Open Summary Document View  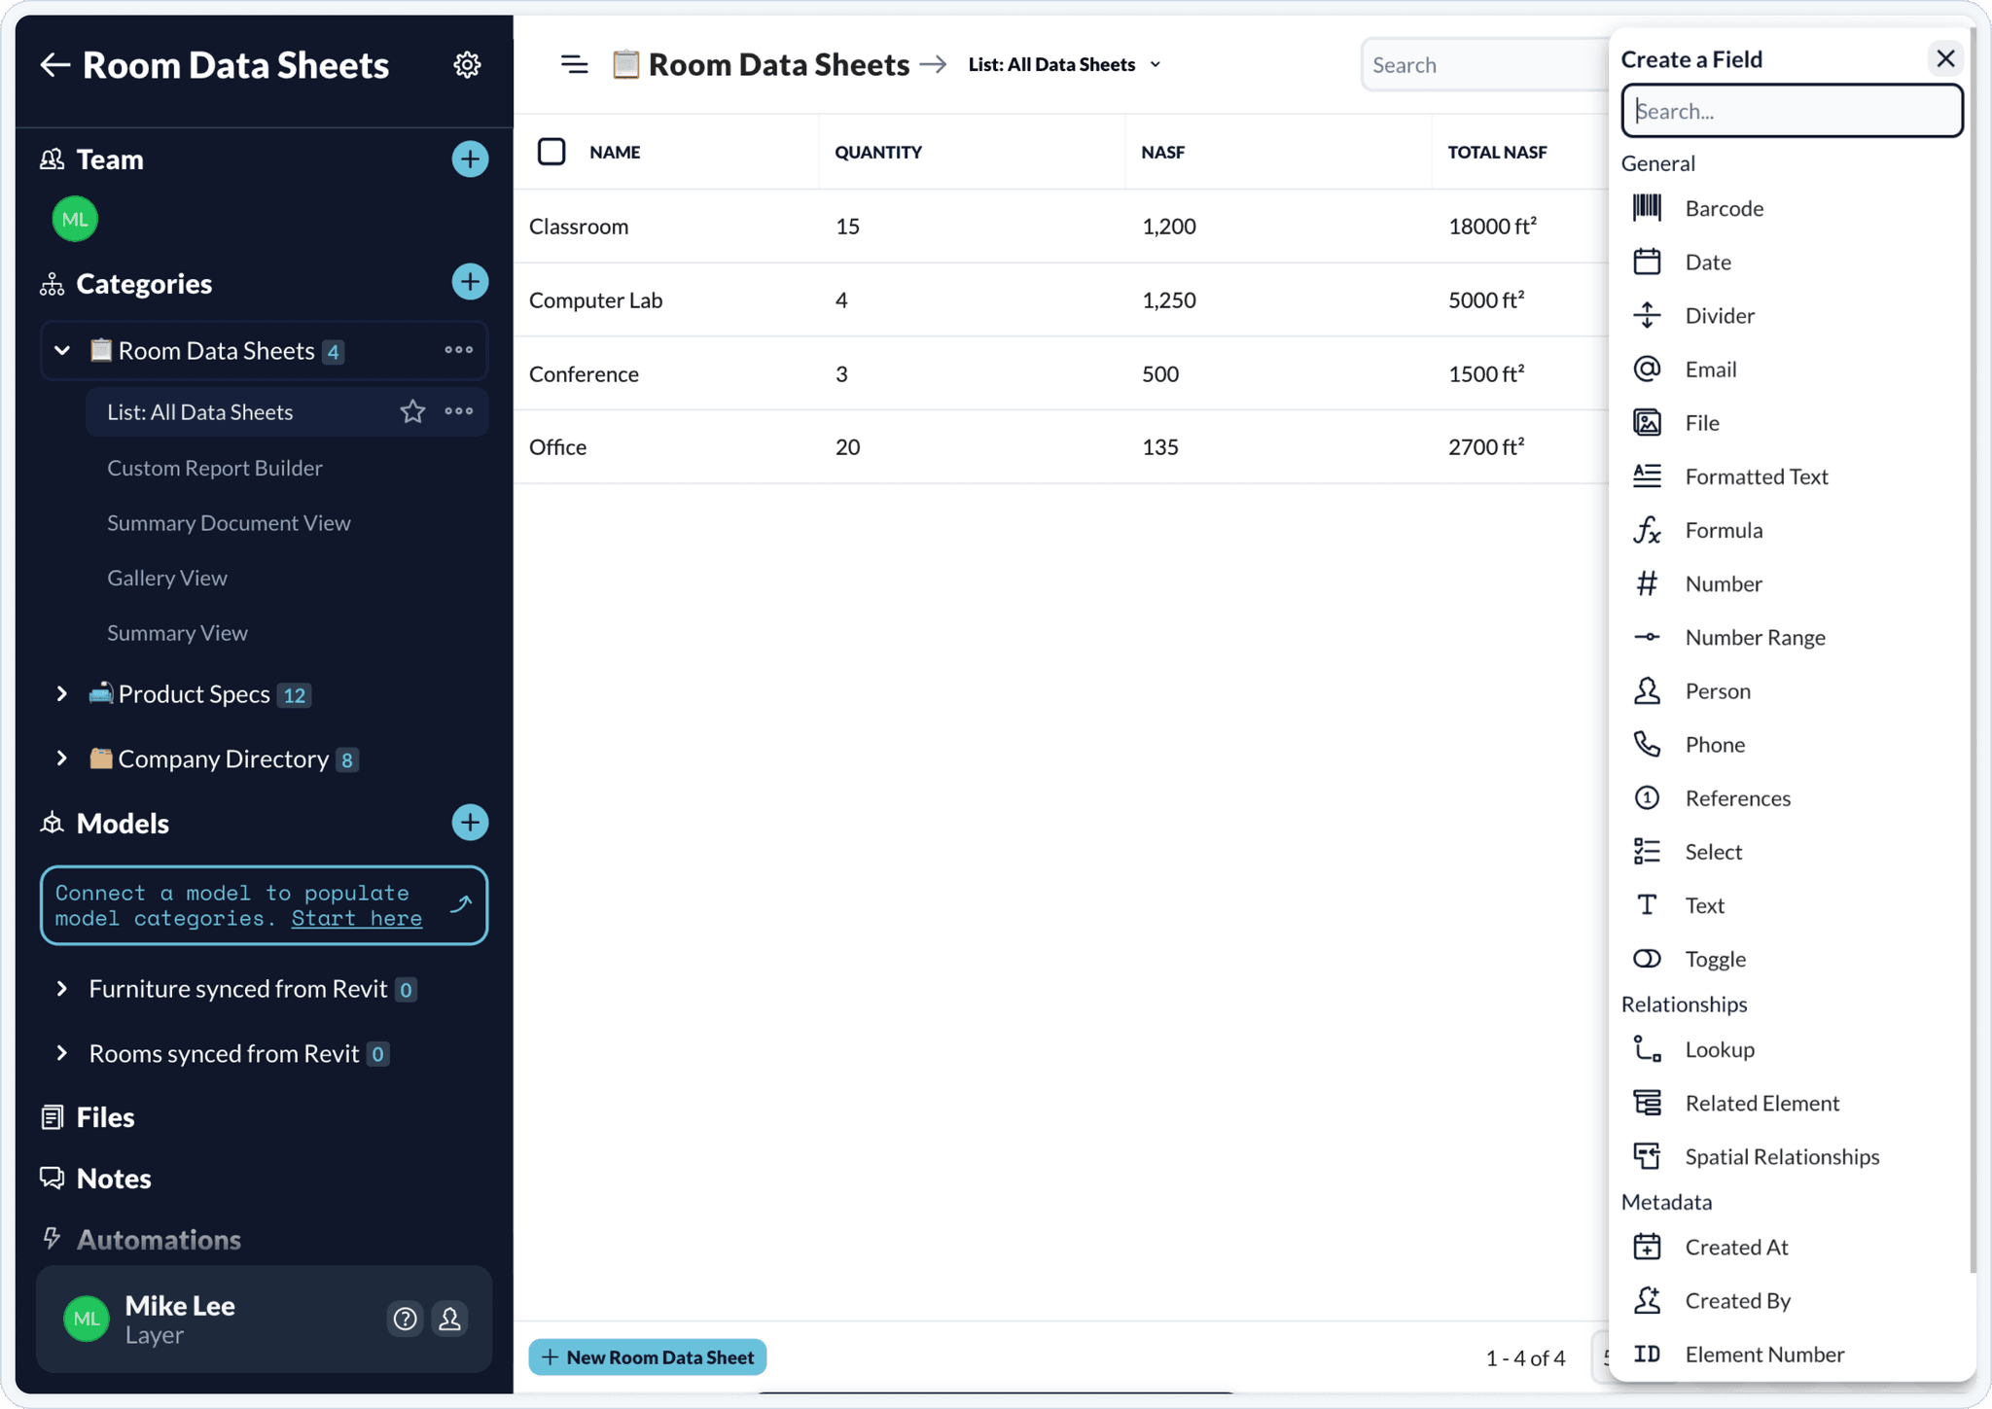(x=228, y=522)
